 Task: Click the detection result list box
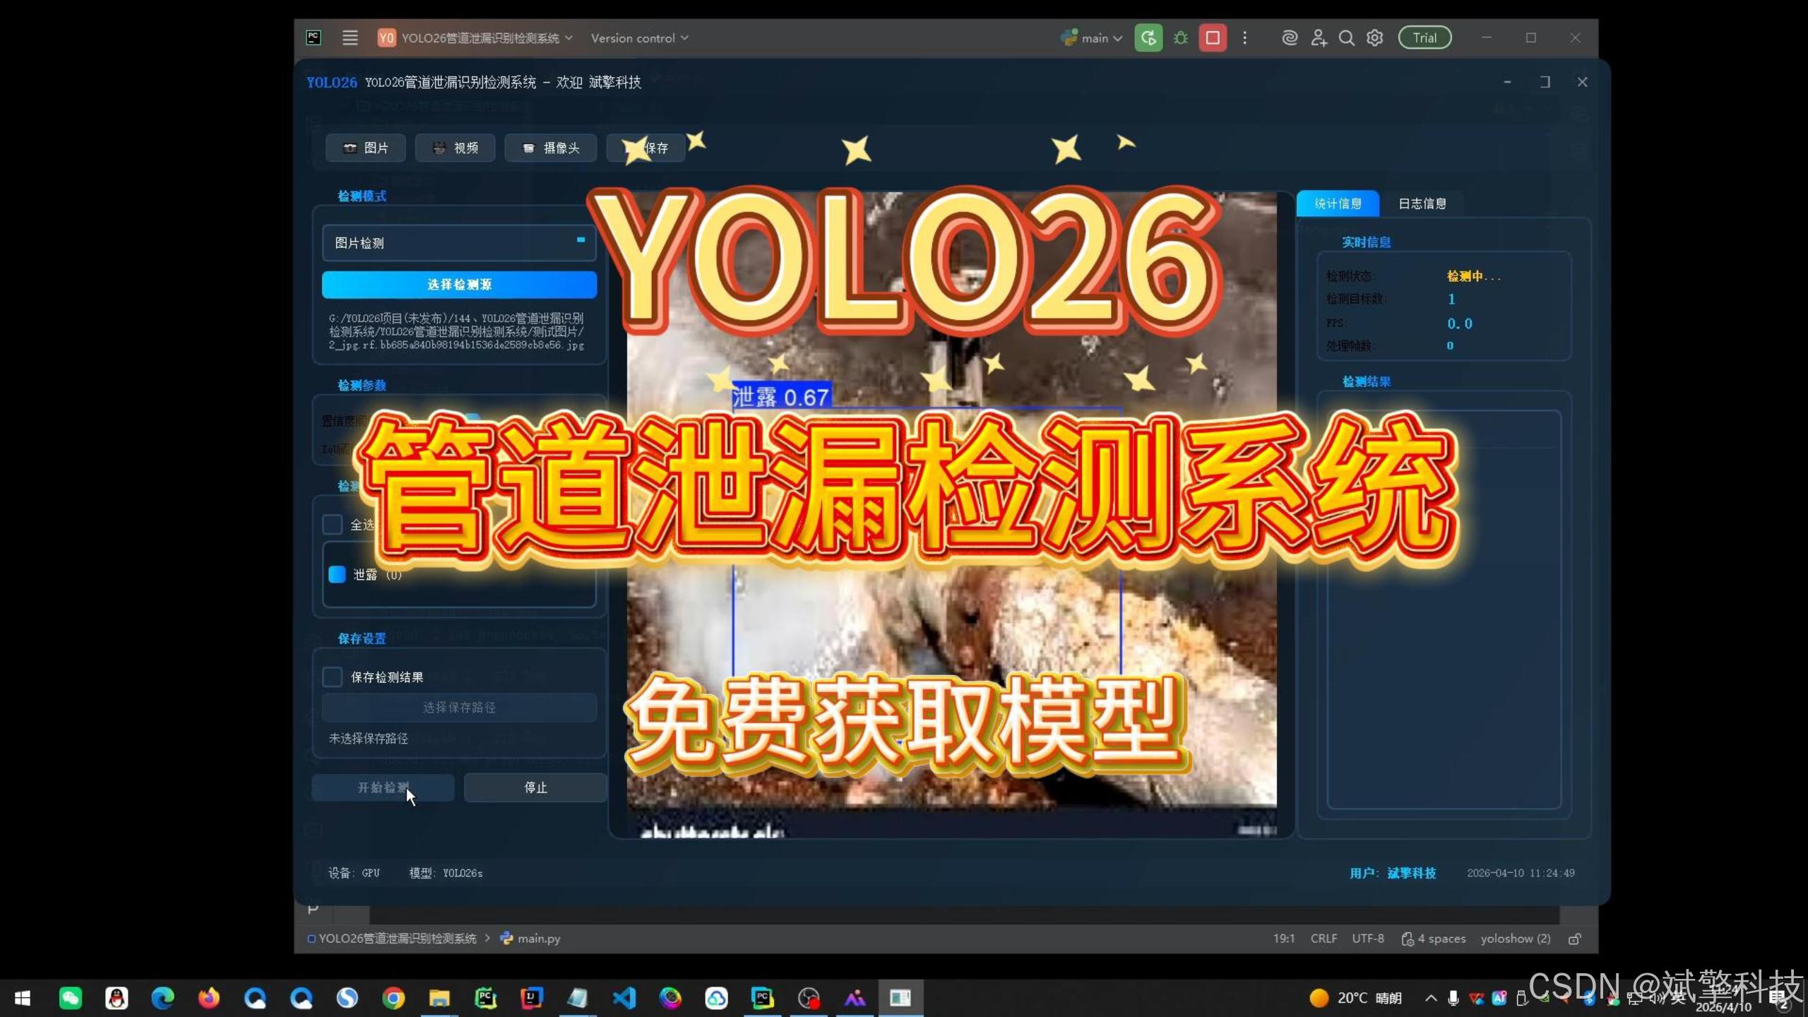point(1444,609)
